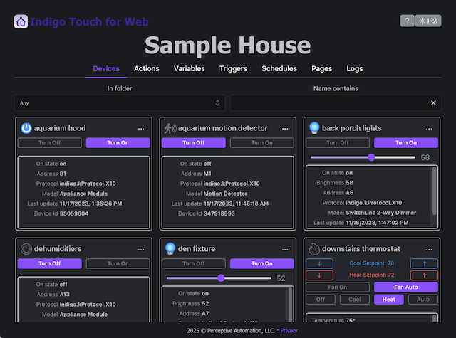Open downstairs thermostat more options menu

click(x=429, y=250)
